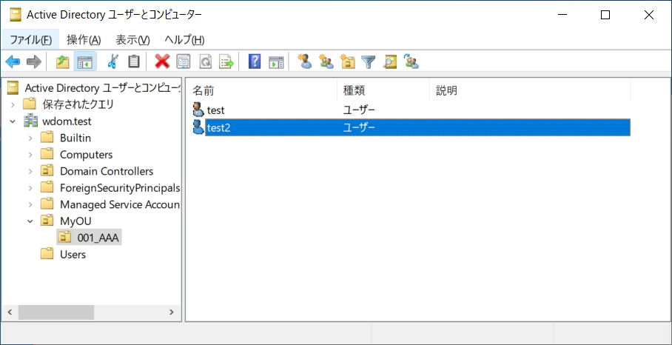Create a new user with toolbar icon
This screenshot has height=345, width=672.
coord(305,61)
